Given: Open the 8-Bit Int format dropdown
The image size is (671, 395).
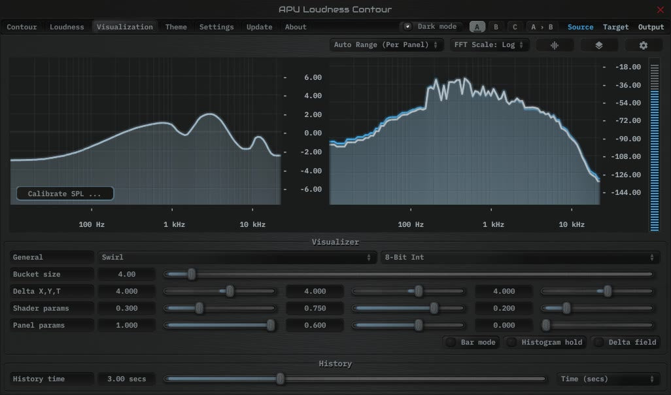Looking at the screenshot, I should (519, 257).
